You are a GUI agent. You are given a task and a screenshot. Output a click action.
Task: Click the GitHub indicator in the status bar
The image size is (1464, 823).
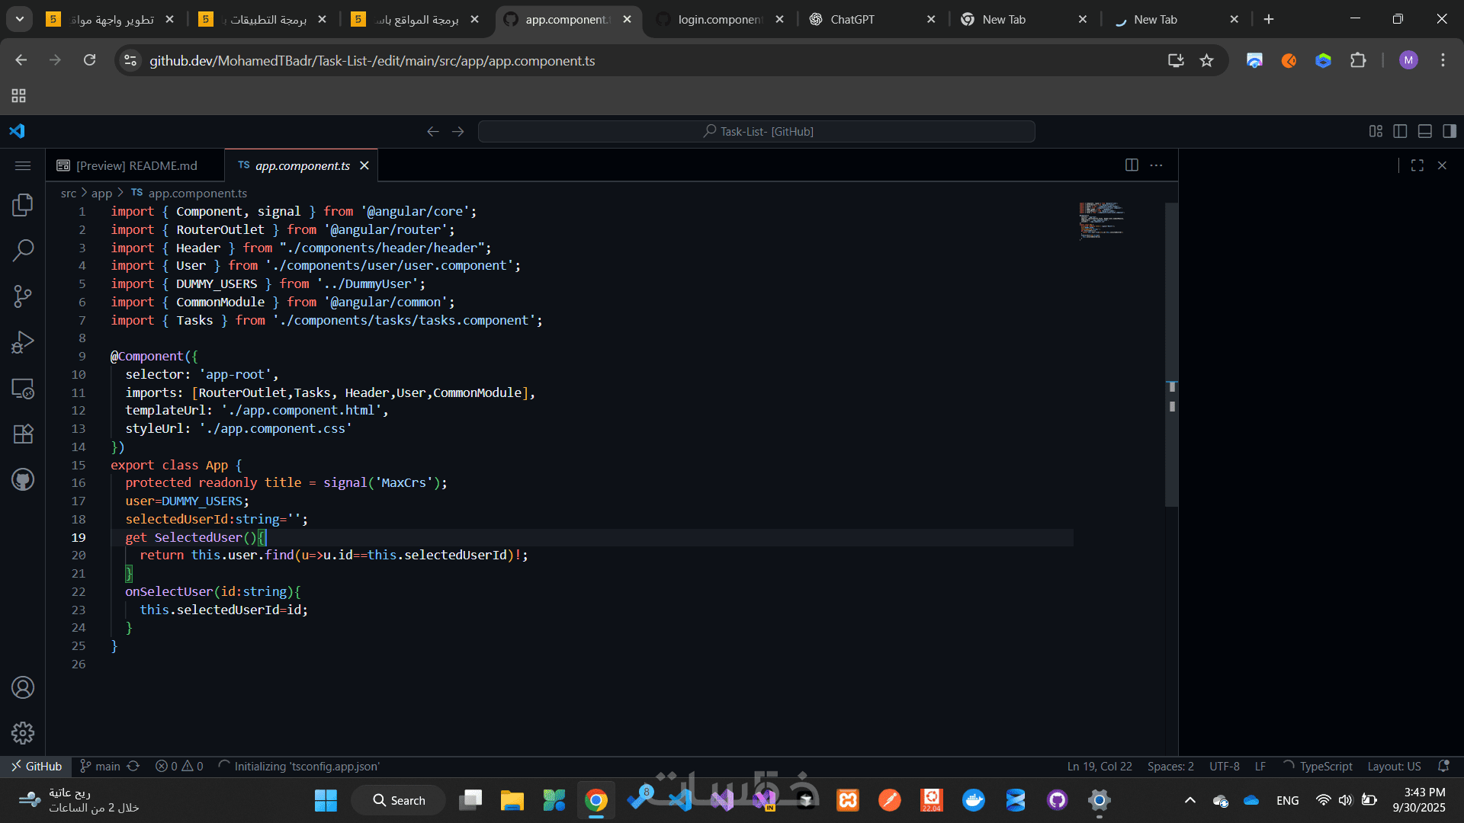tap(35, 766)
